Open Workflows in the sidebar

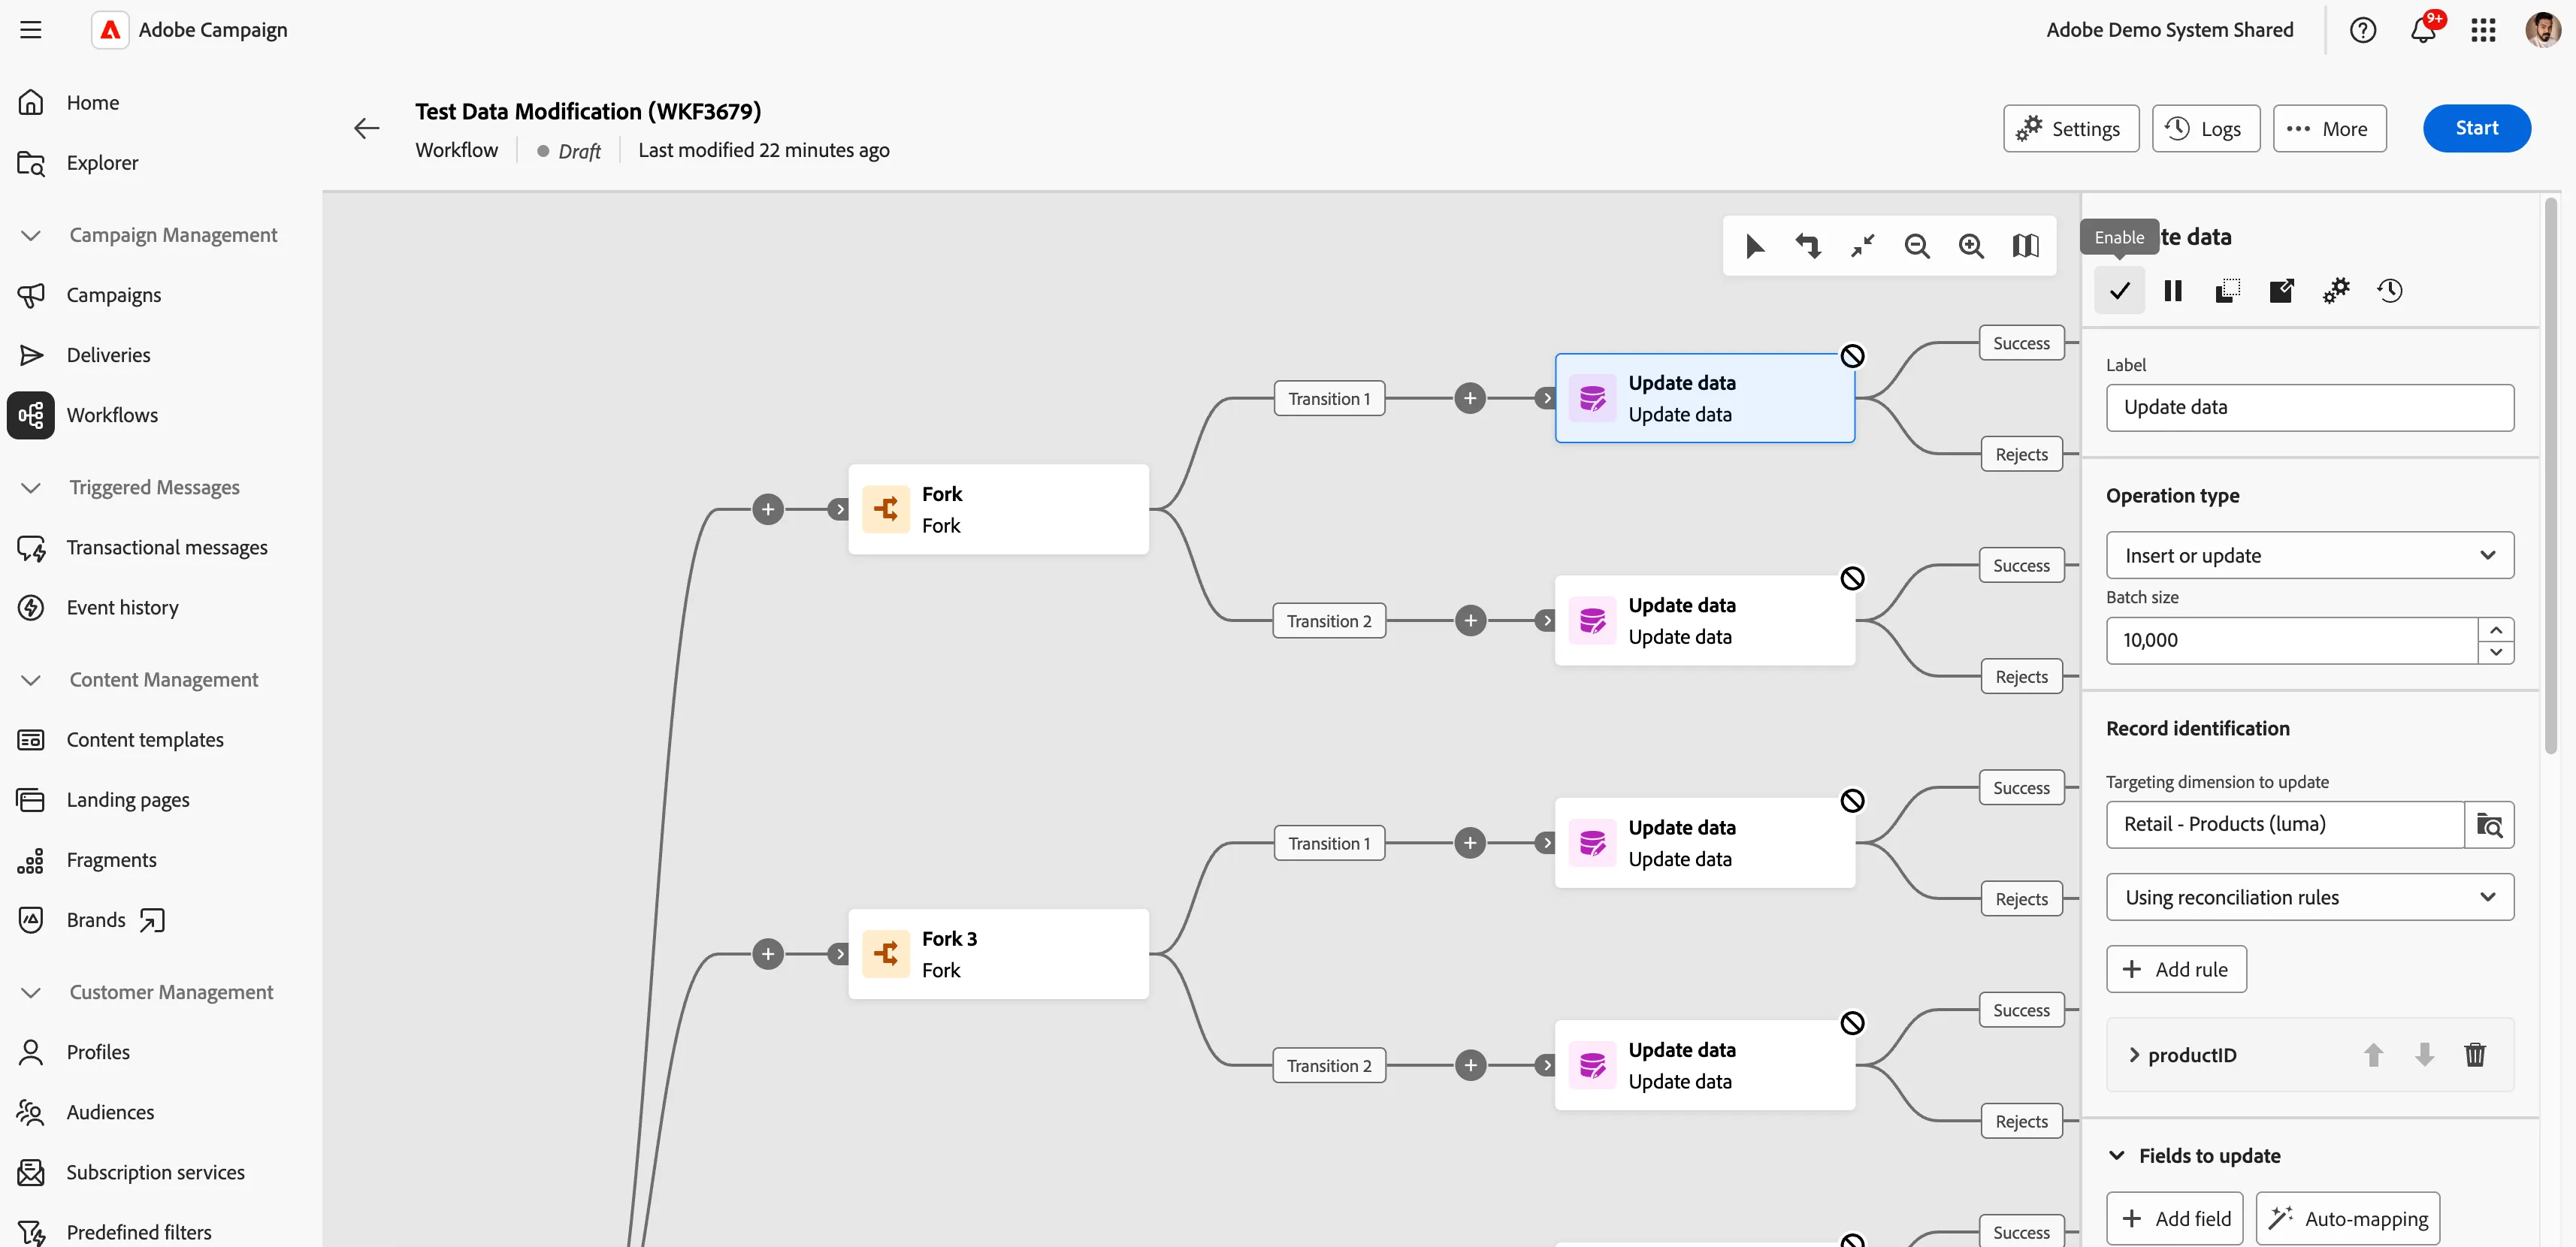(111, 415)
